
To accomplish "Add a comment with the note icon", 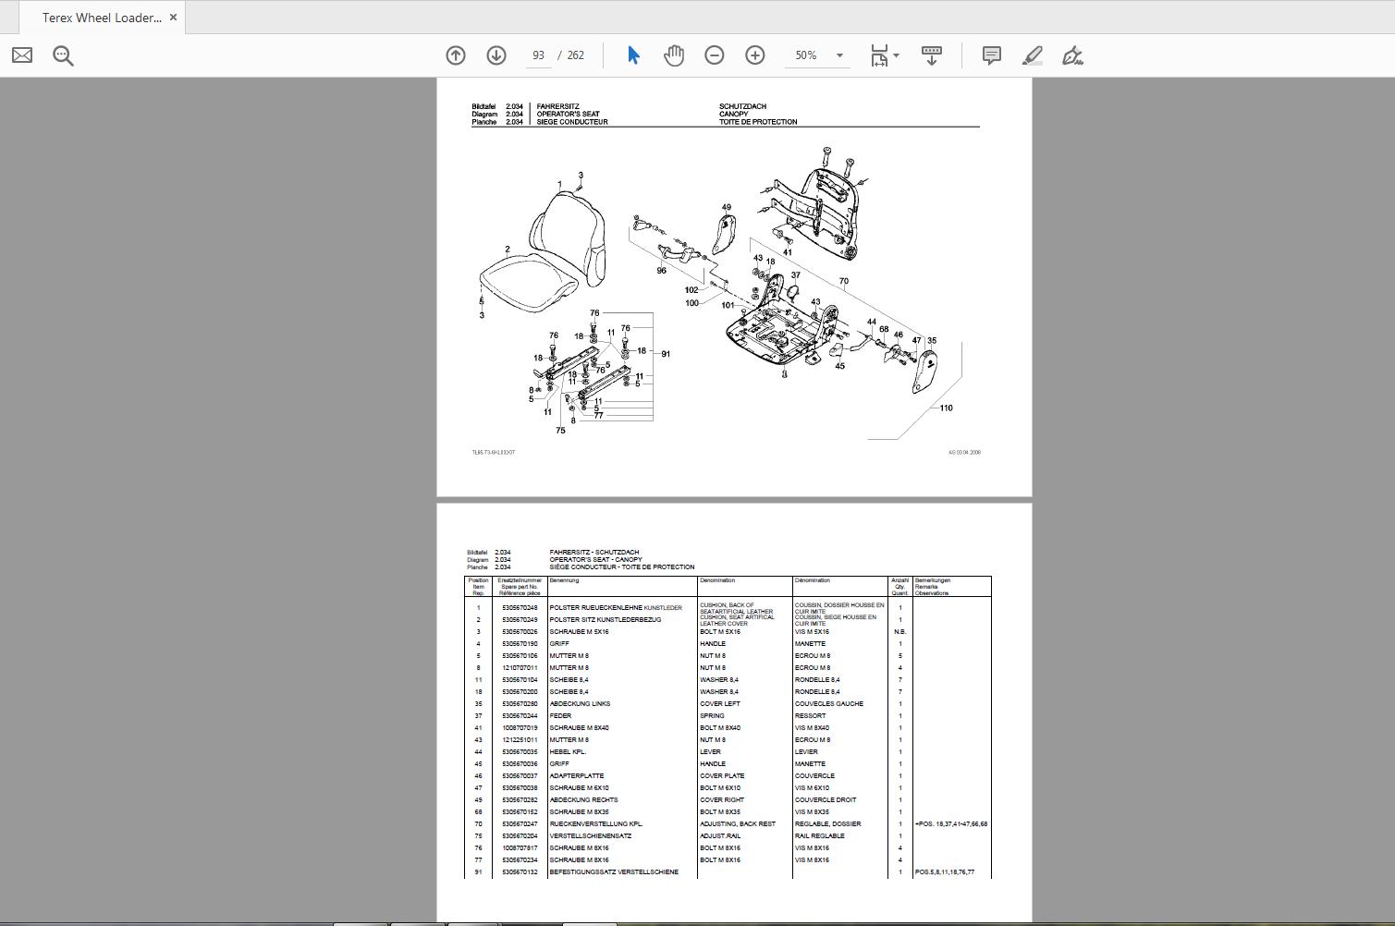I will click(992, 55).
